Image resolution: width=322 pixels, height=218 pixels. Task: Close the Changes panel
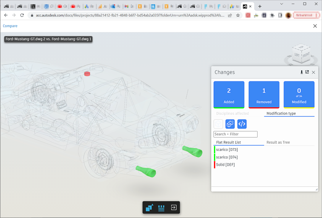coord(313,73)
